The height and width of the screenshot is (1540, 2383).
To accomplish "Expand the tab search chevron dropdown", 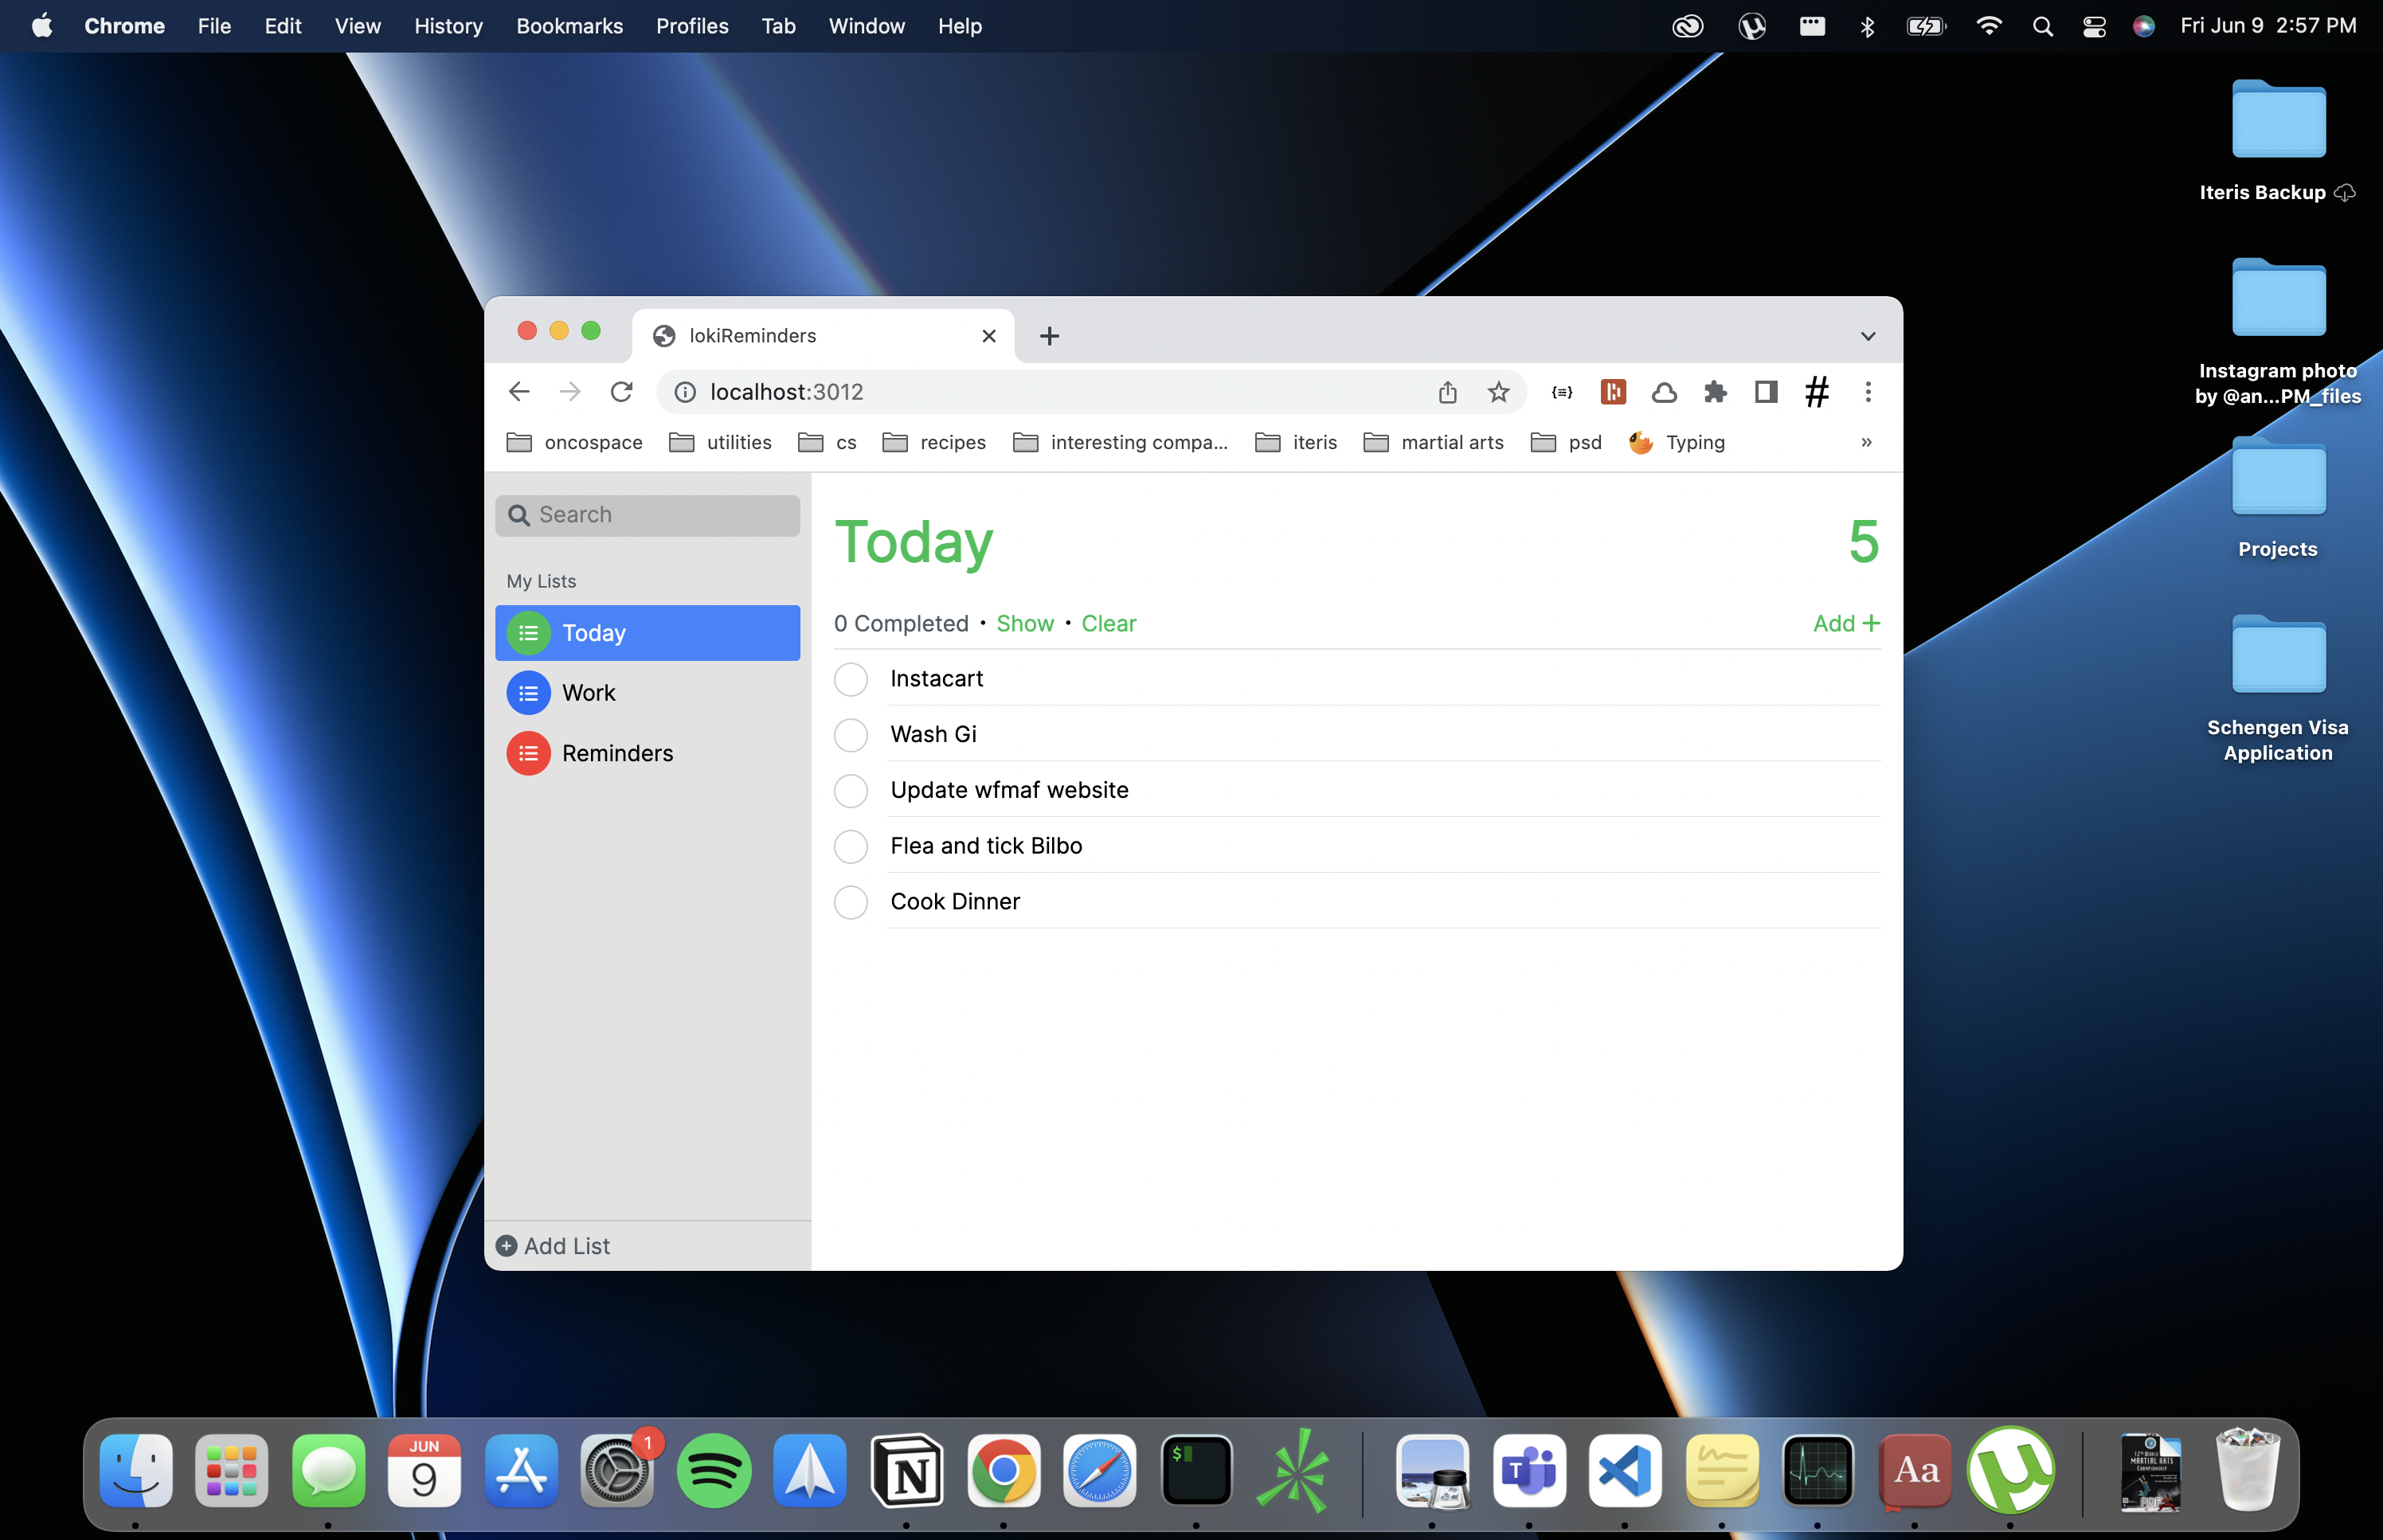I will (1867, 336).
